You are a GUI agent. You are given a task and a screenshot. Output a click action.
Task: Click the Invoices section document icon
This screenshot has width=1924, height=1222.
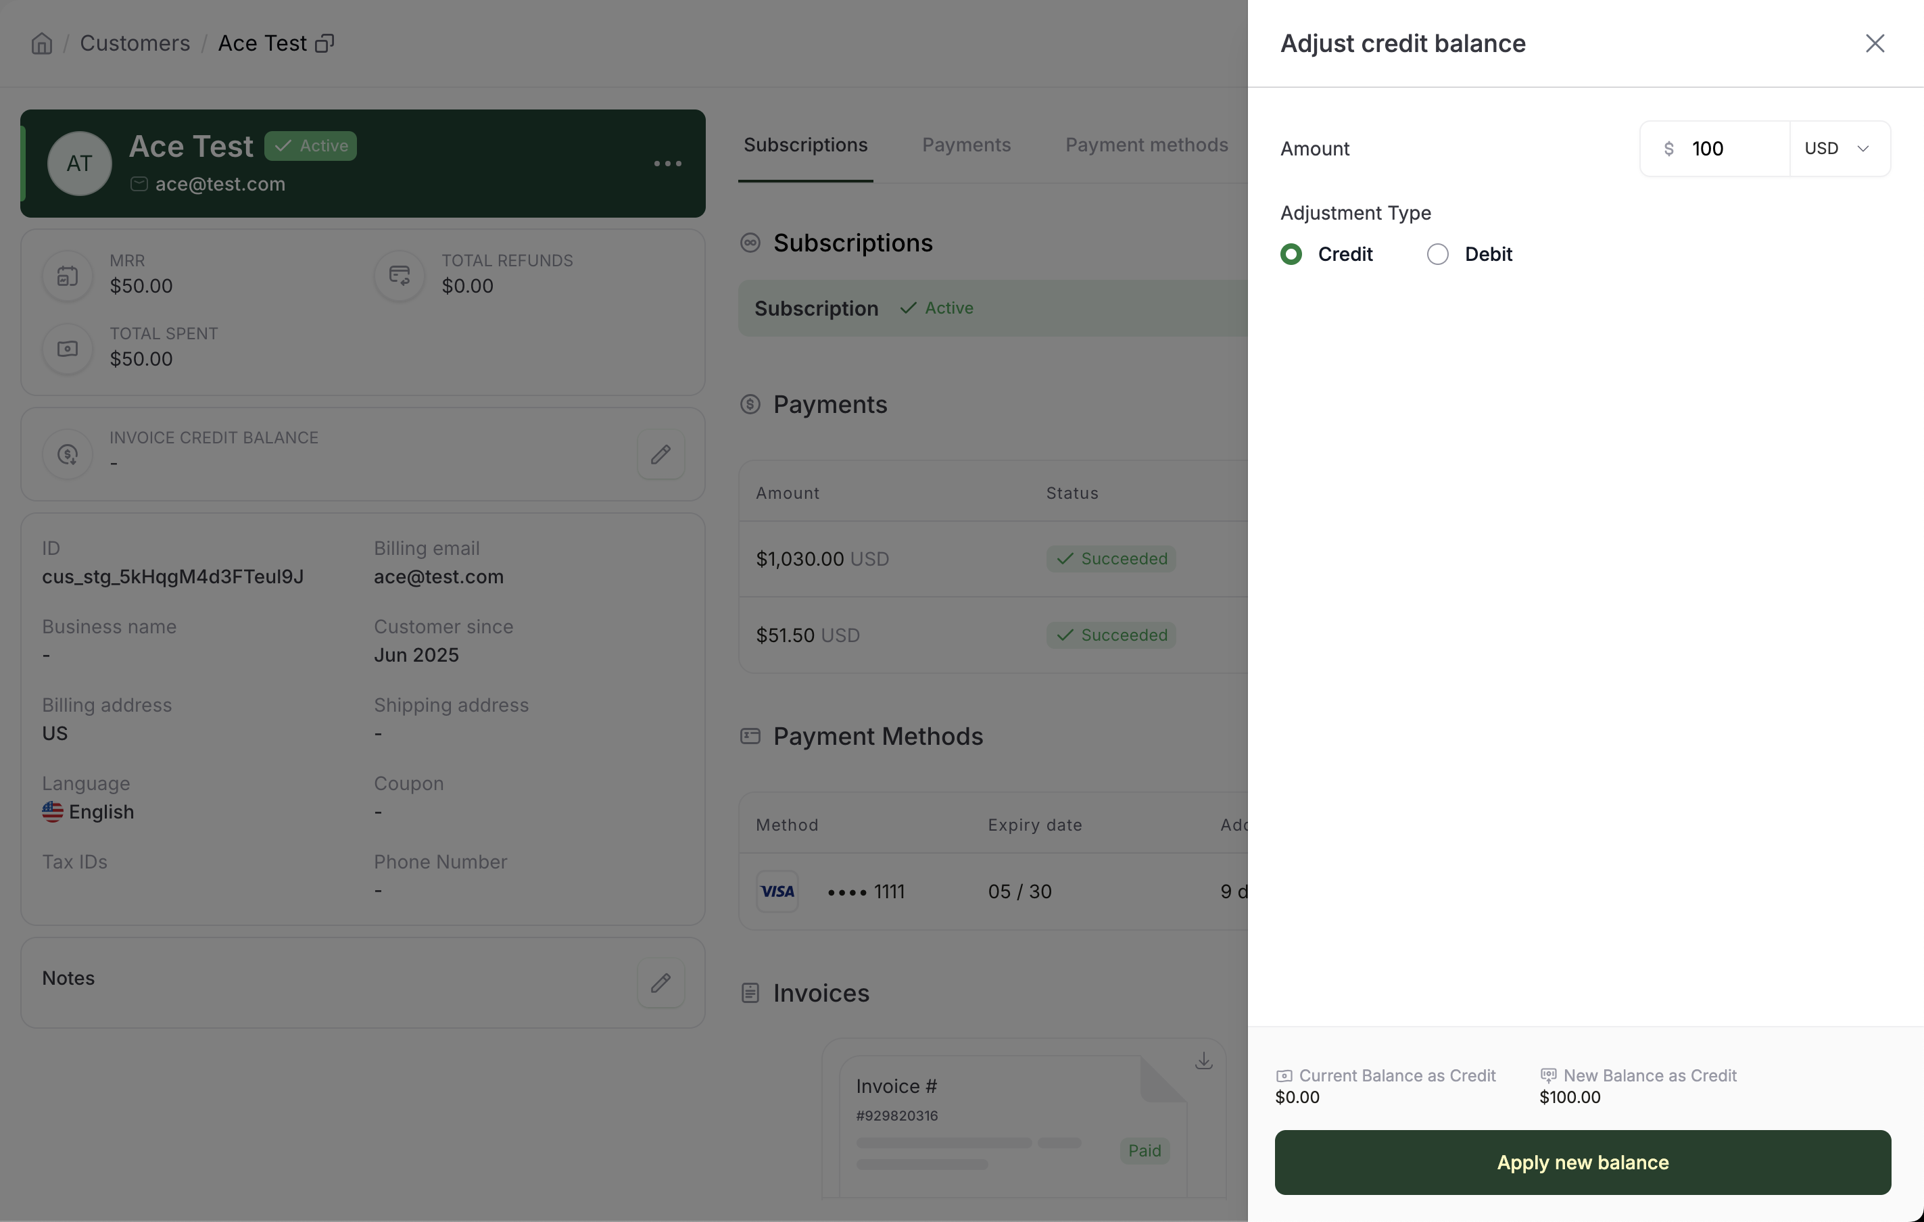coord(750,993)
